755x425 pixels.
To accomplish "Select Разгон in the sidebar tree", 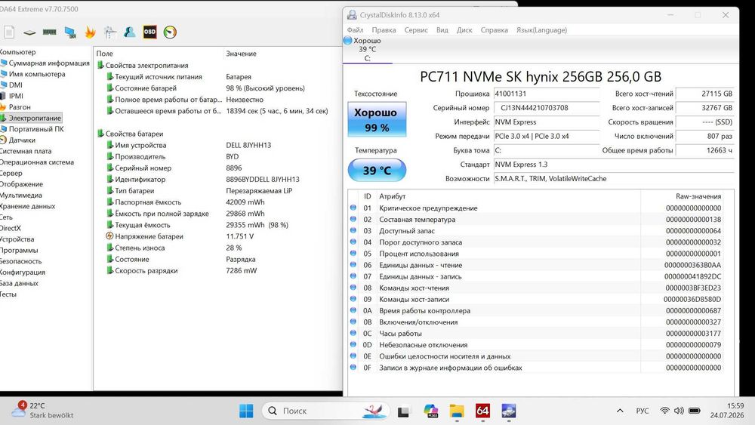I will click(x=20, y=107).
